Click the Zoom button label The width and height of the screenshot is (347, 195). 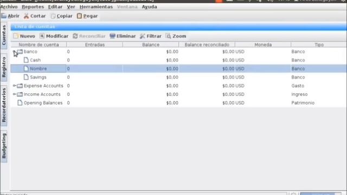click(179, 36)
